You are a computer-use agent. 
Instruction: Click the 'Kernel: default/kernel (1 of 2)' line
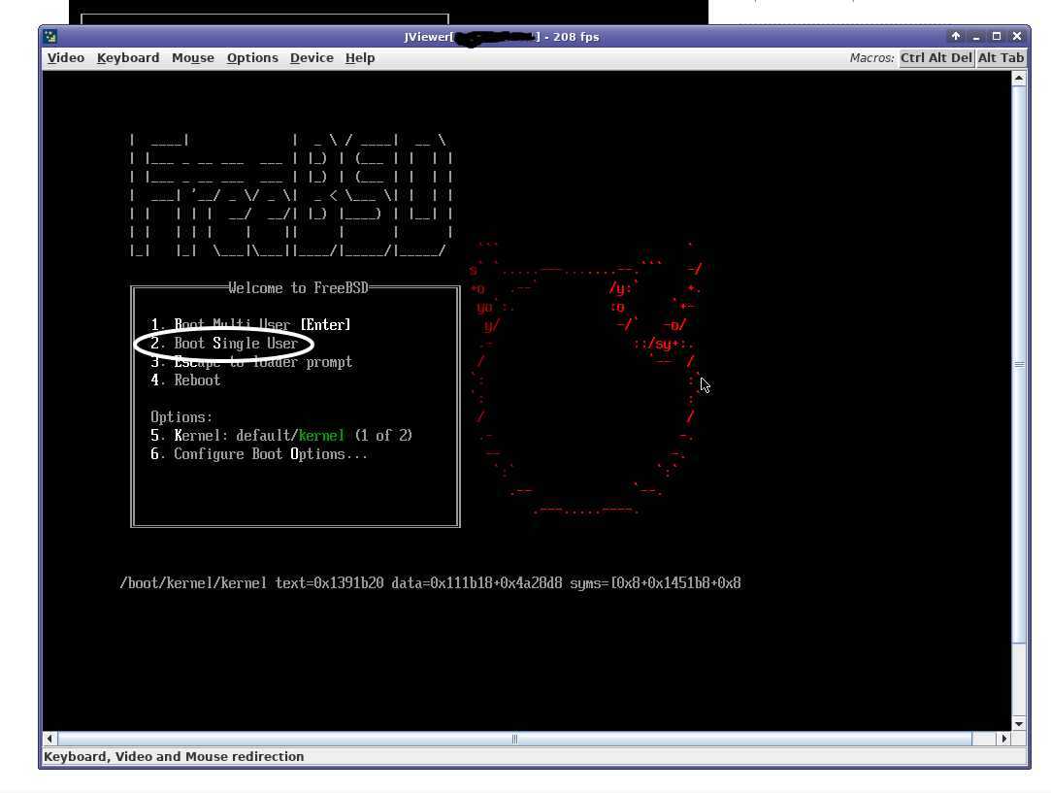(281, 436)
